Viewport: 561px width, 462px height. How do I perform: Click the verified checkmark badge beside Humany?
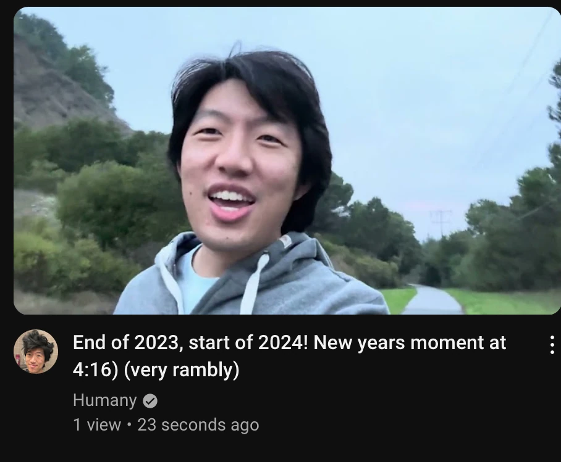[x=150, y=401]
